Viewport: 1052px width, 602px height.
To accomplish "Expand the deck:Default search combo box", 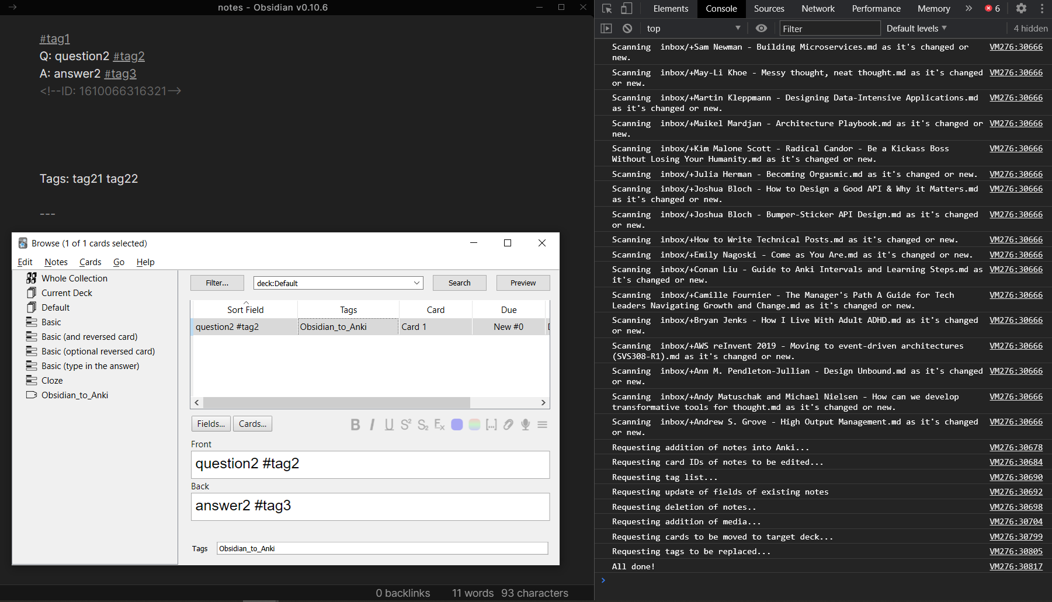I will pos(416,283).
